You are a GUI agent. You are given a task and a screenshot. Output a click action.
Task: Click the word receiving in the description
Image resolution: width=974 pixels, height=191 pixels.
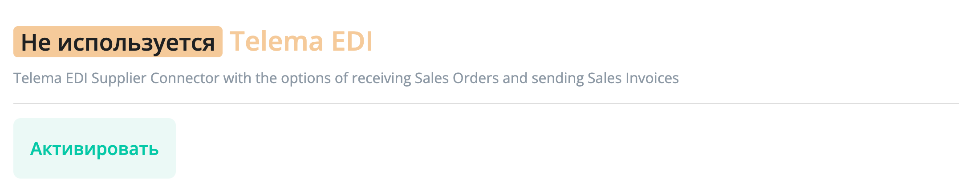coord(381,78)
